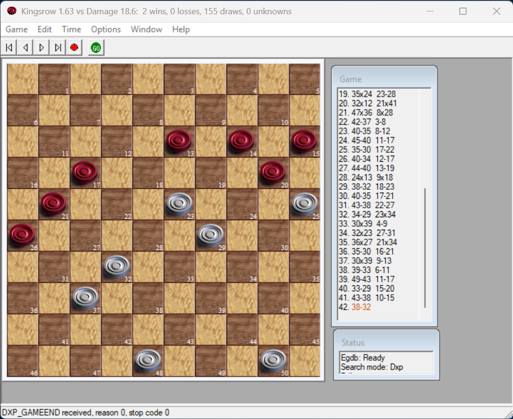Click black move 10-15 in move list
513x419 pixels.
pos(385,298)
